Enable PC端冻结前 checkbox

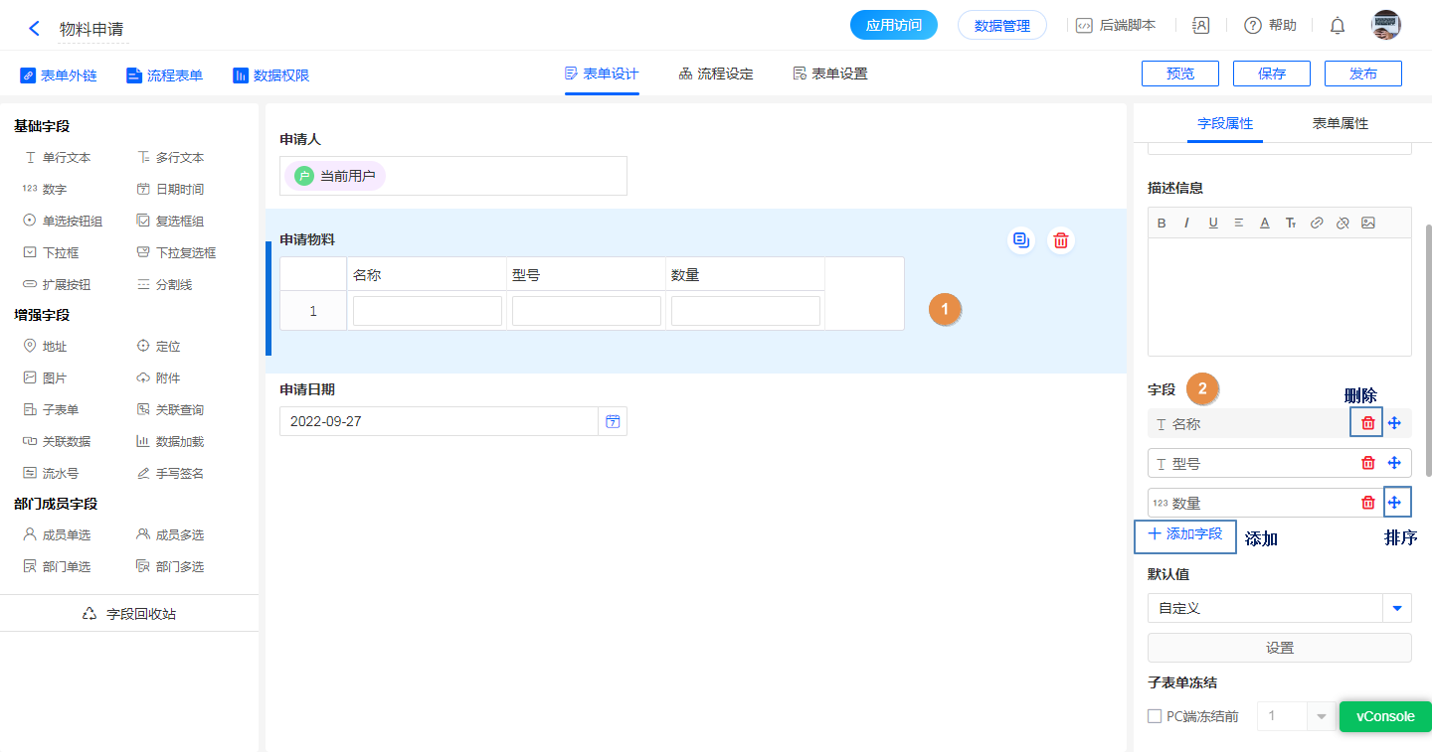coord(1155,716)
